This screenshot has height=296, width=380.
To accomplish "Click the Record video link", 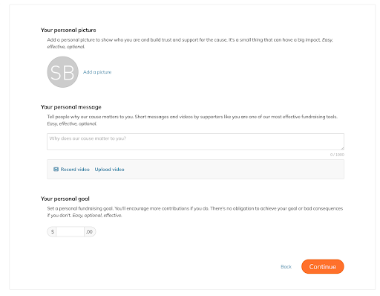I will [x=75, y=170].
